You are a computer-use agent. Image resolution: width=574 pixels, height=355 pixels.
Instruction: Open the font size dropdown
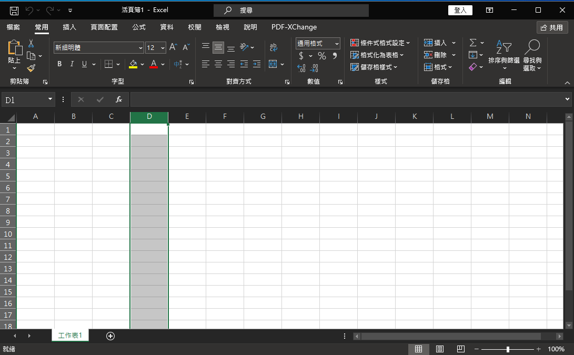tap(164, 47)
